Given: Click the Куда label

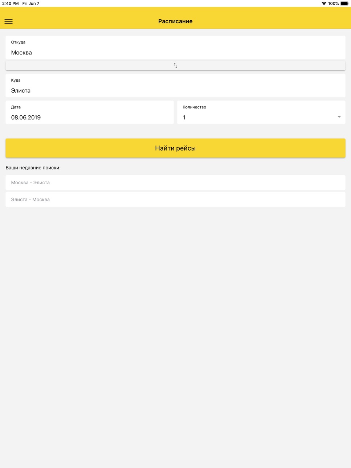Looking at the screenshot, I should (x=16, y=80).
